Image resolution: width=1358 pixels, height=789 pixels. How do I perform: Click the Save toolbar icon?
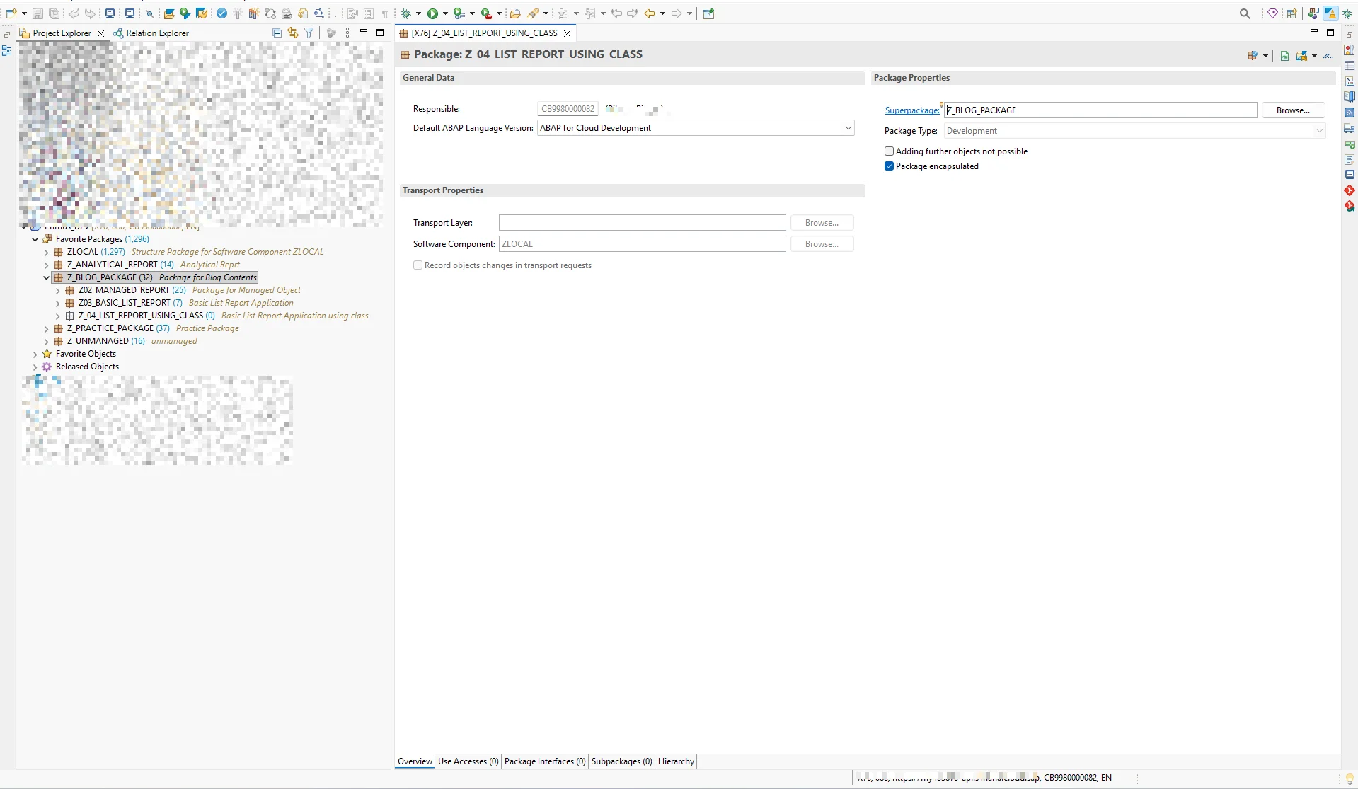point(38,13)
